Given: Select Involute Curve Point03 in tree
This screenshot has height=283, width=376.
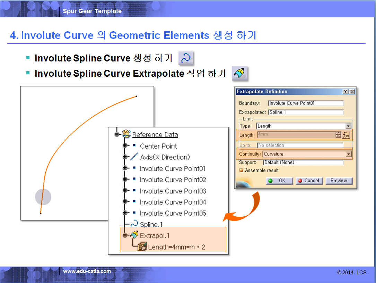Looking at the screenshot, I should (173, 191).
